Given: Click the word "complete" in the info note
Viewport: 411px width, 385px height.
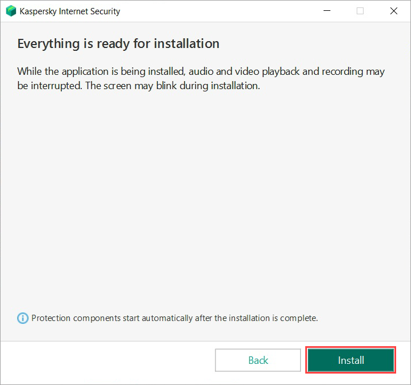Looking at the screenshot, I should pos(298,318).
